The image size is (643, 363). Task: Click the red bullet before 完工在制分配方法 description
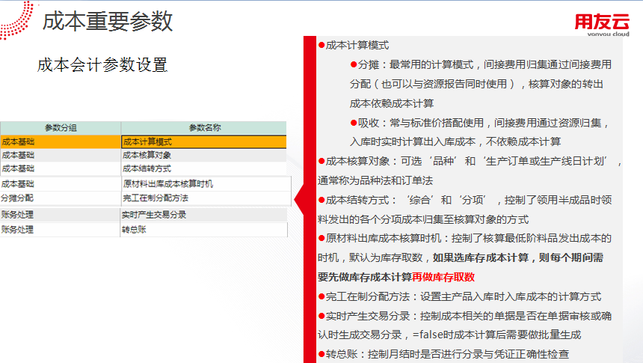(x=321, y=296)
